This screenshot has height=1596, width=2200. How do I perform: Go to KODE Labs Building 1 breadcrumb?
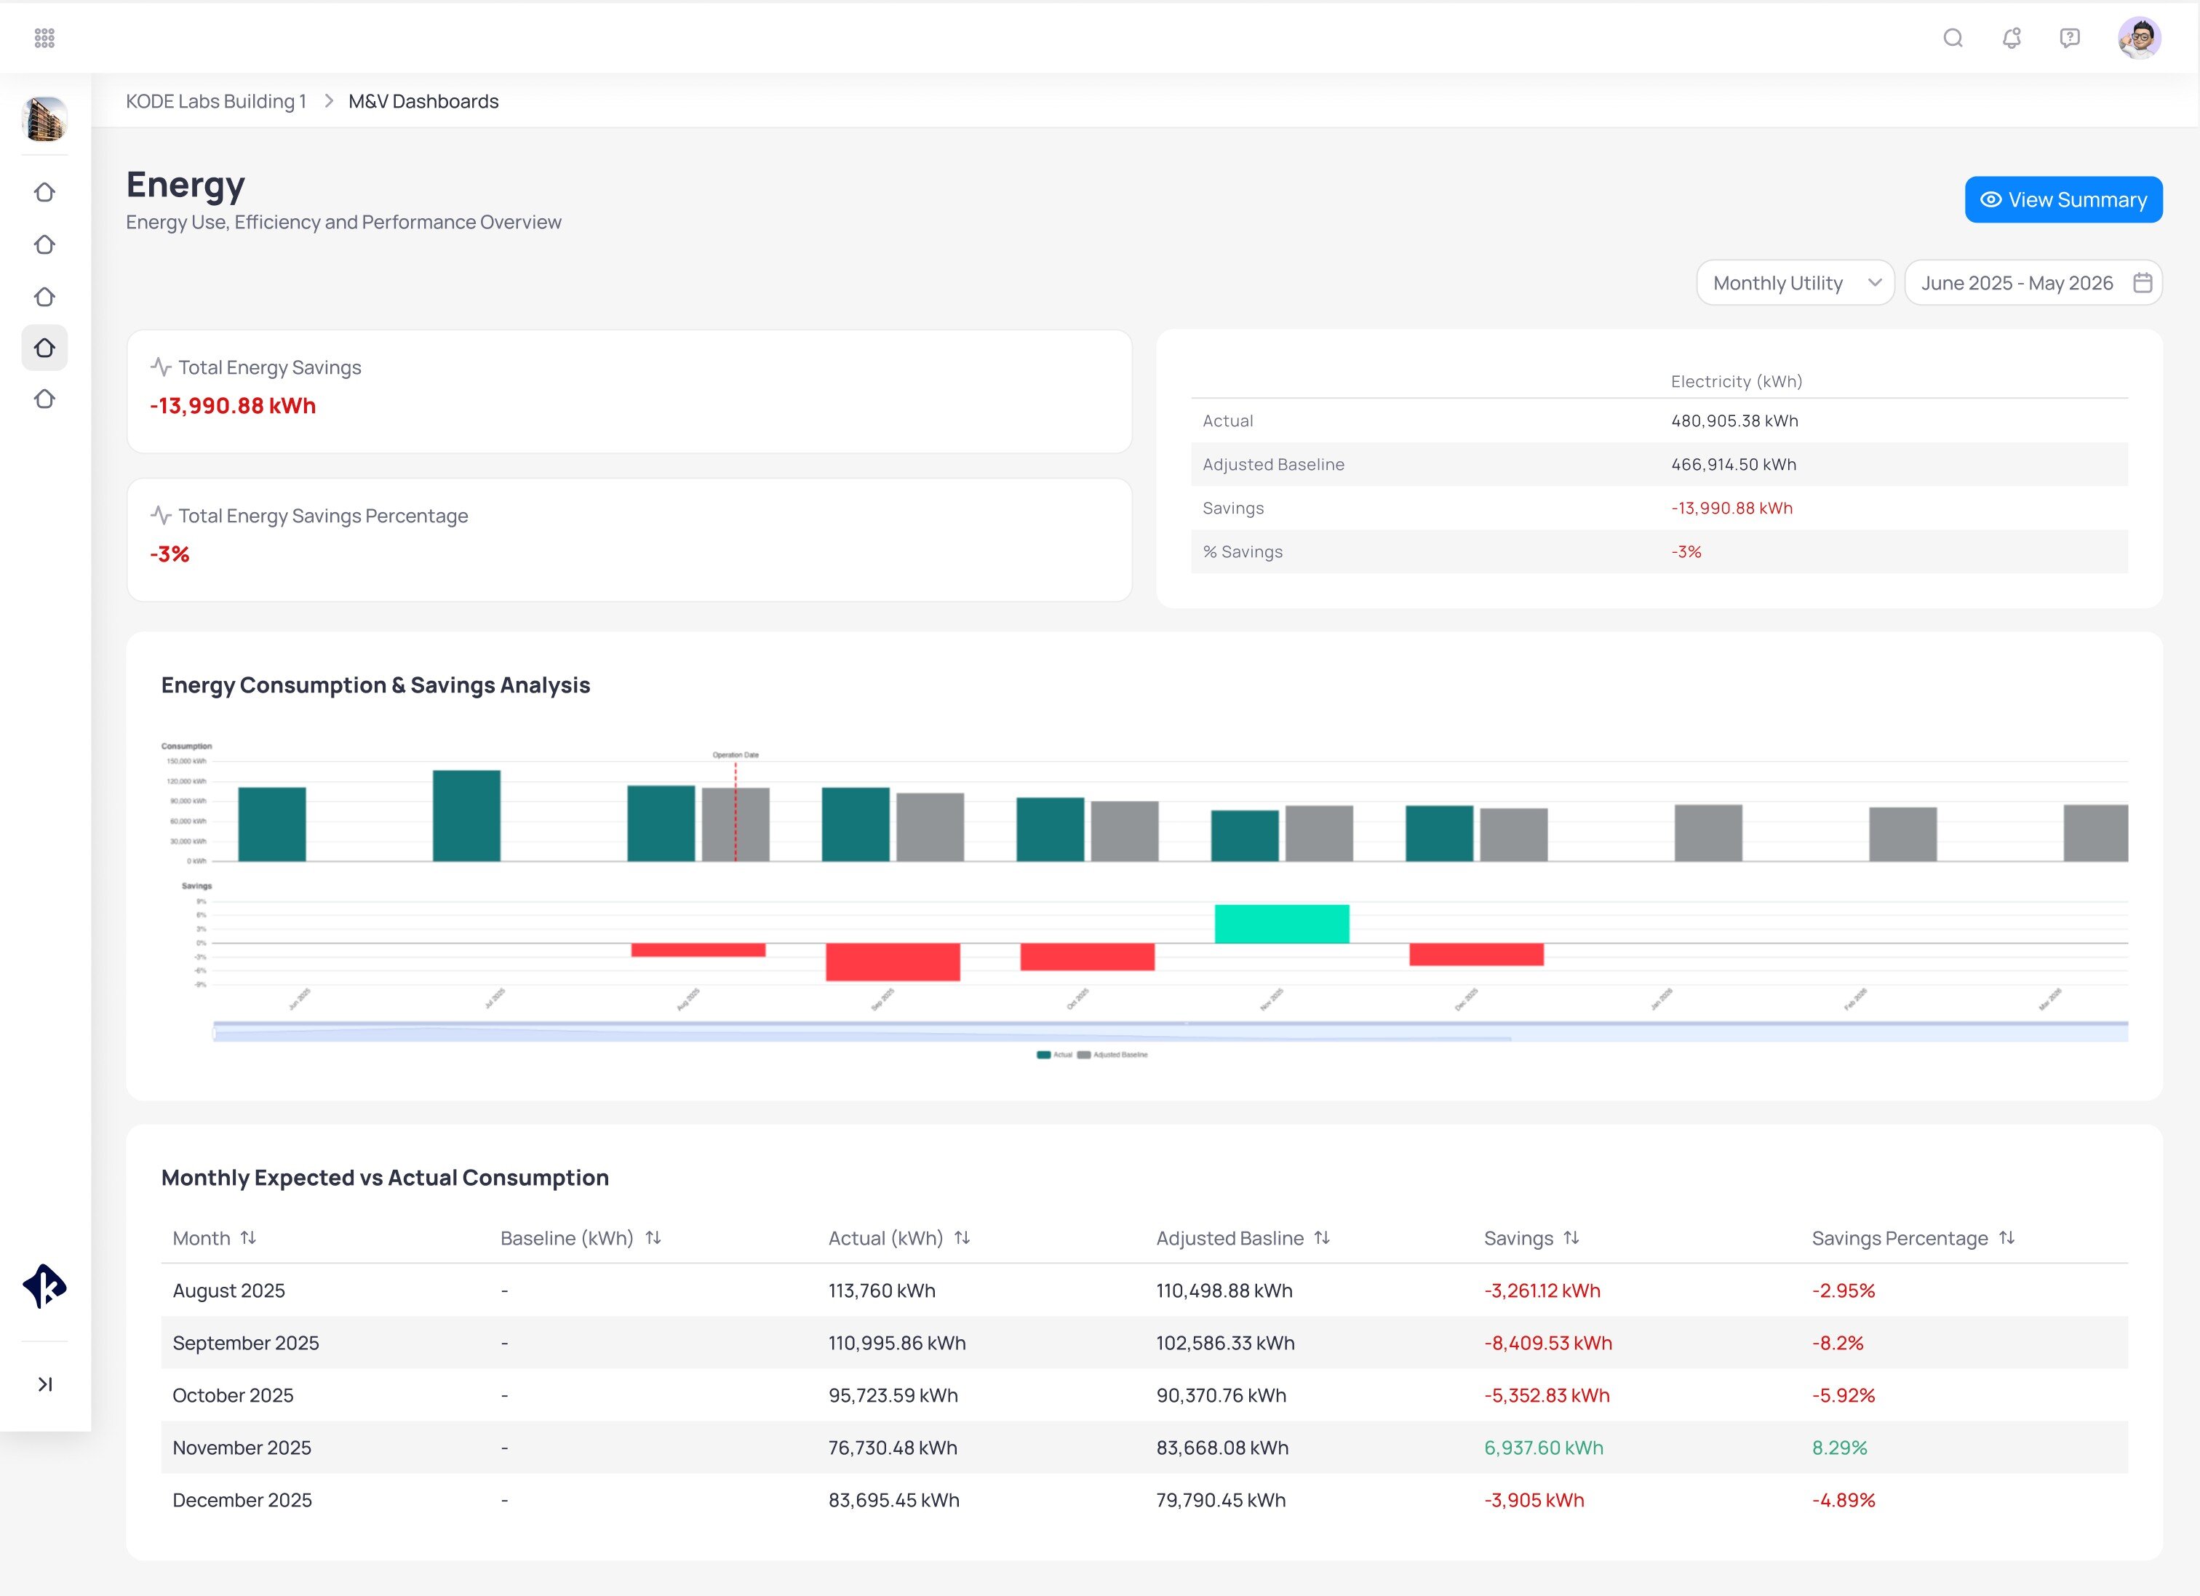(215, 101)
